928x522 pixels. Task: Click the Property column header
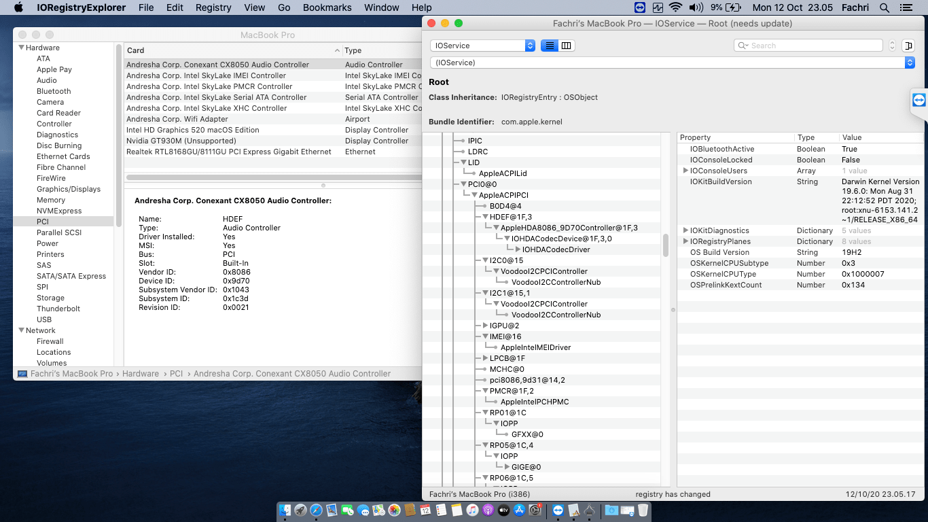coord(736,137)
